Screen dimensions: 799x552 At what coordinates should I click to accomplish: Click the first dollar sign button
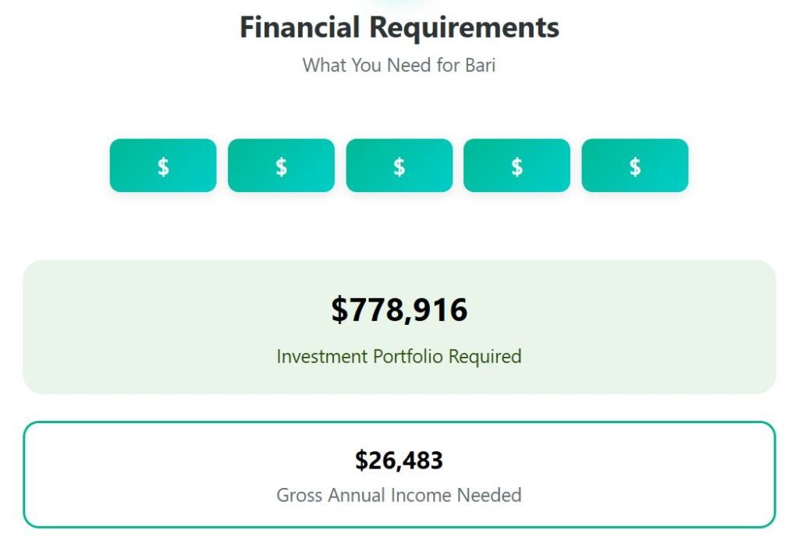tap(163, 166)
